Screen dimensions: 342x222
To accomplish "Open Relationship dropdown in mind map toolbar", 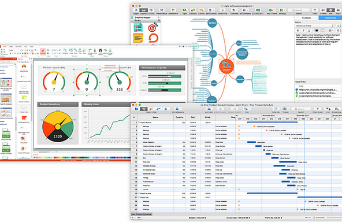I will click(211, 10).
